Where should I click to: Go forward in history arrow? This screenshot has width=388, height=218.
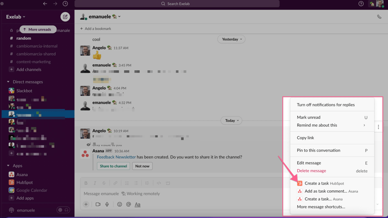click(x=55, y=4)
